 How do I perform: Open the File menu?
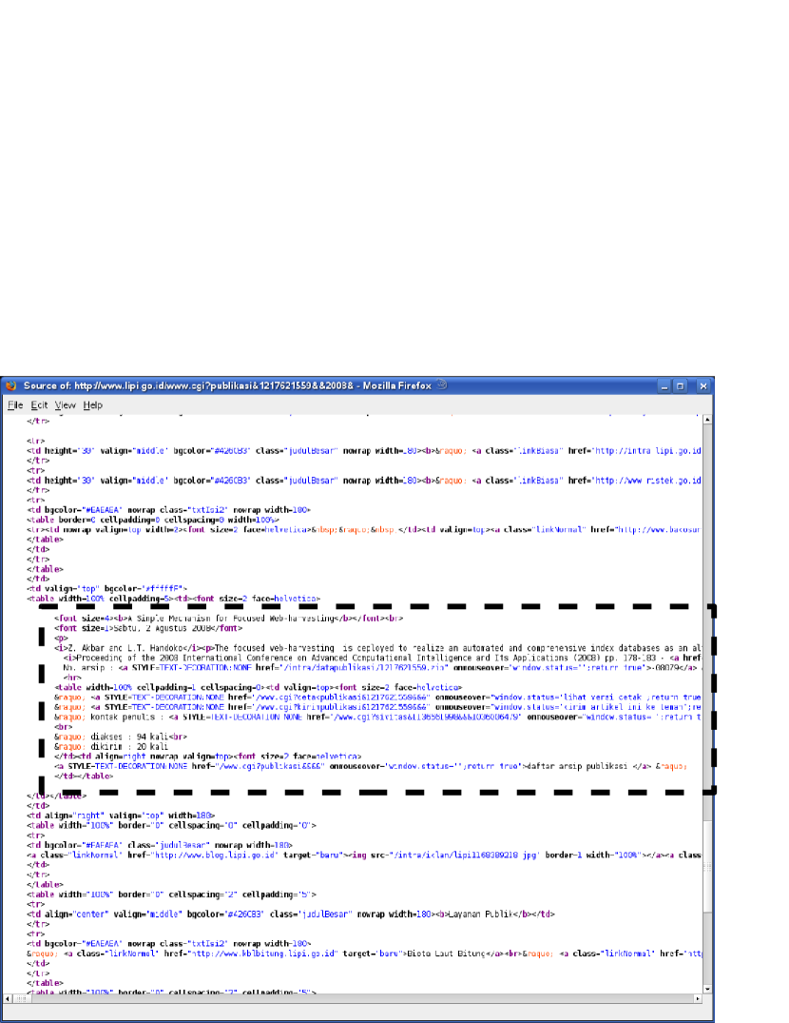point(15,404)
